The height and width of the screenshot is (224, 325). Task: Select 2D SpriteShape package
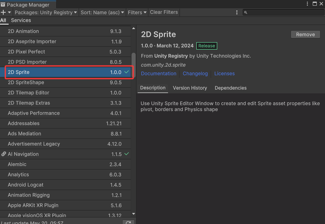[65, 82]
